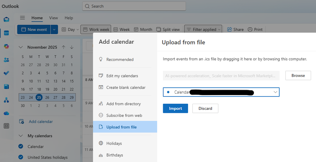This screenshot has width=316, height=162.
Task: Open the target calendar dropdown
Action: (x=221, y=92)
